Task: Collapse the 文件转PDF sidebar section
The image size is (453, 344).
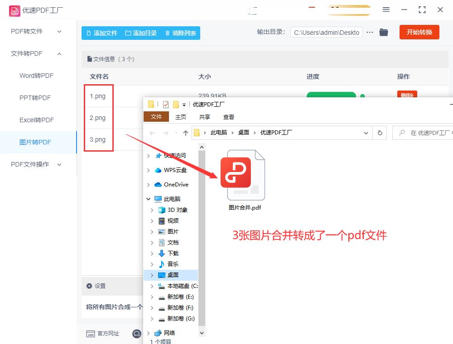Action: pos(59,53)
